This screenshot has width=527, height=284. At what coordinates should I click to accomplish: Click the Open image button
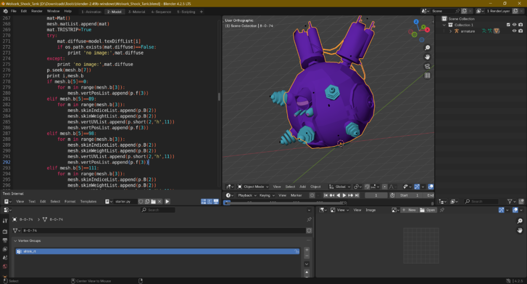[x=428, y=210]
